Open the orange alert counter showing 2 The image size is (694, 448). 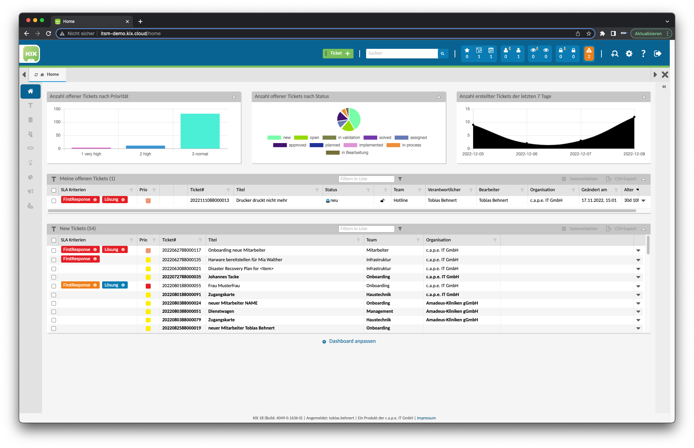tap(589, 54)
